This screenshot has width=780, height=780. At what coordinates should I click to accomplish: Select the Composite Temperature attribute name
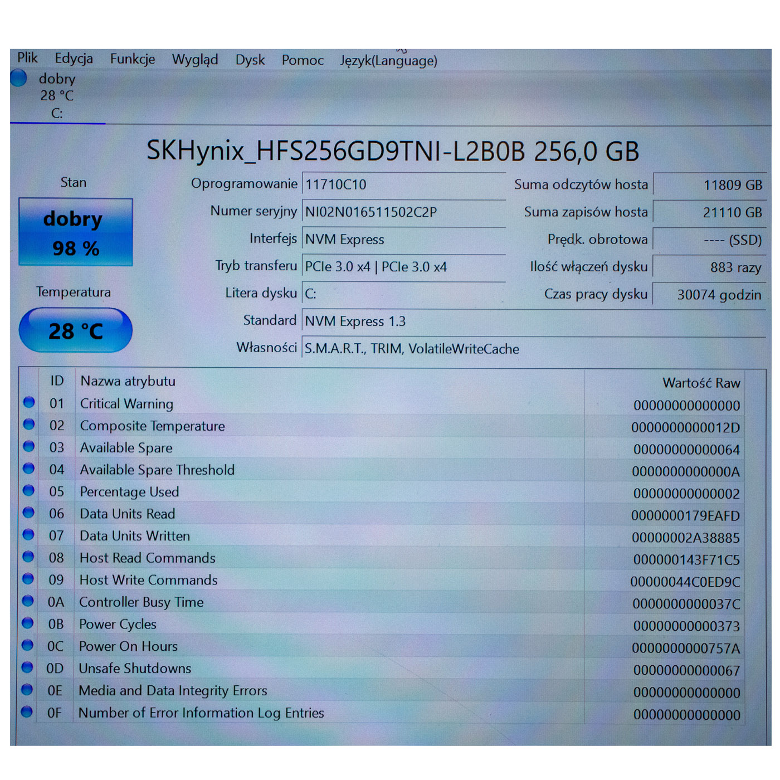(x=152, y=426)
